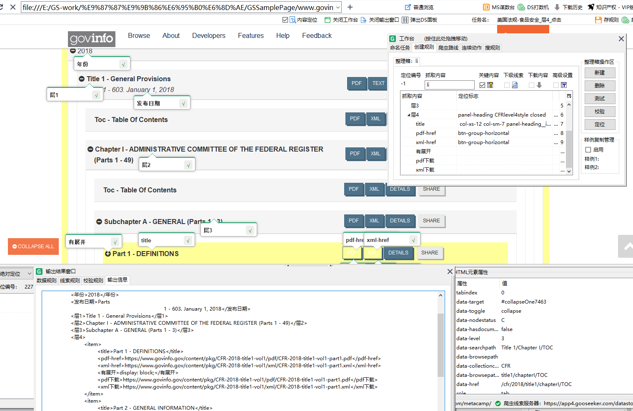Toggle 下级线索 checkbox

click(507, 85)
